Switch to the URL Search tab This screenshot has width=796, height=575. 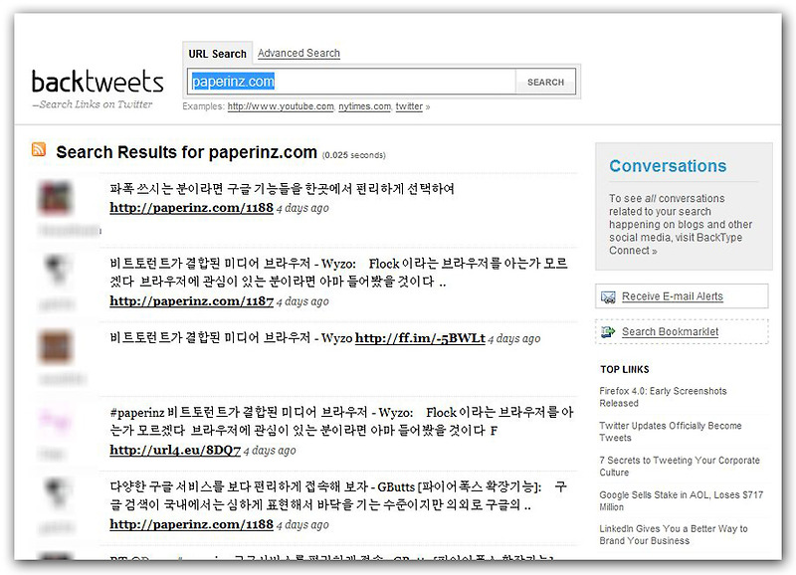coord(217,54)
